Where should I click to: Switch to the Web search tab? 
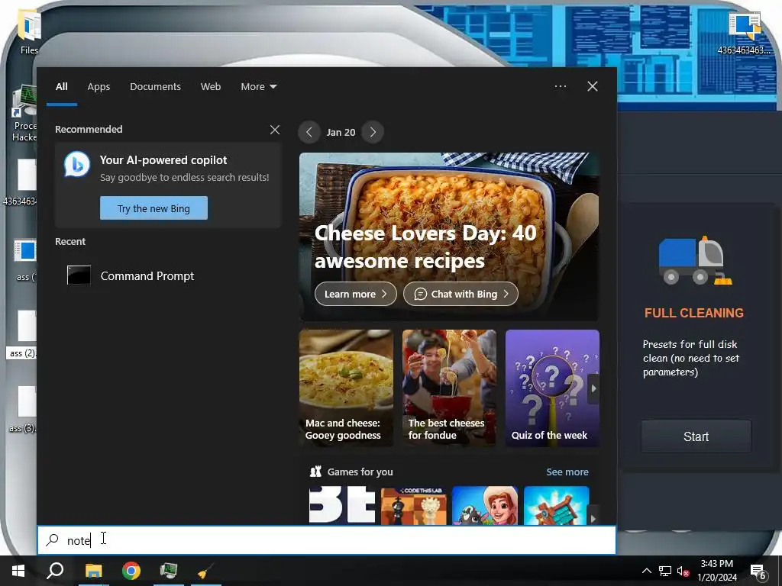pyautogui.click(x=211, y=87)
